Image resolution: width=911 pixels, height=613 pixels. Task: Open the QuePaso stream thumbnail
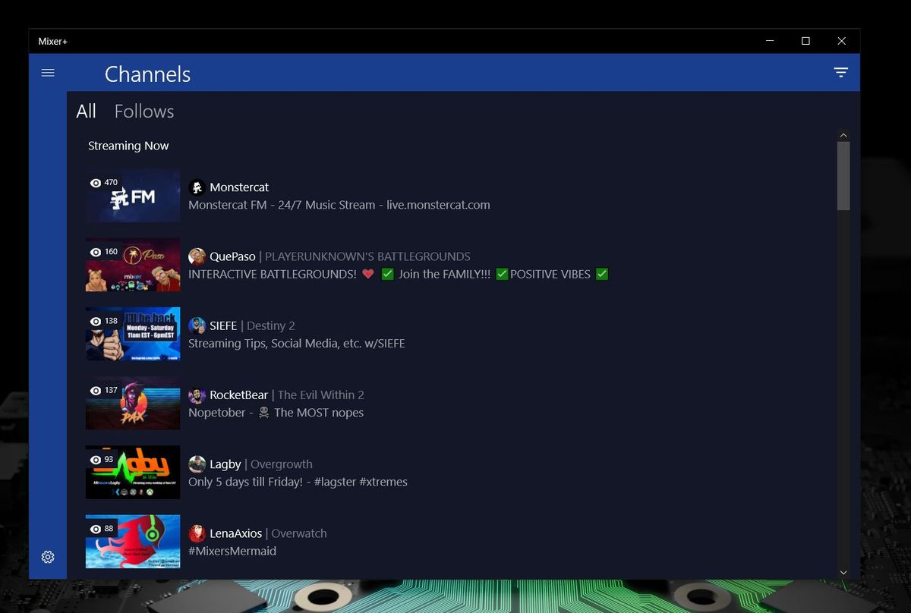133,264
